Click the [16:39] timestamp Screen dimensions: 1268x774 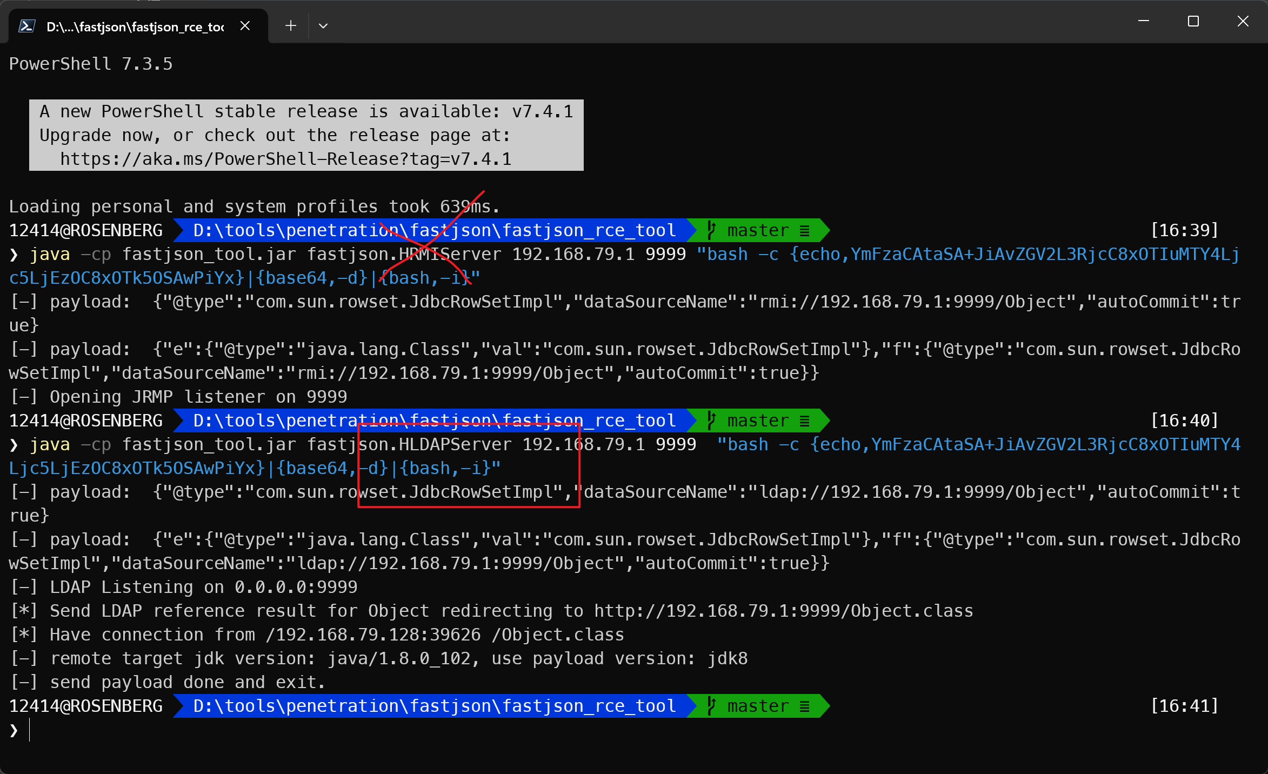click(x=1185, y=230)
